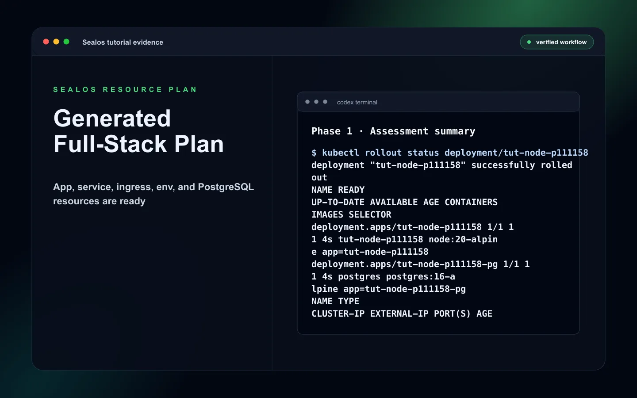Click the "node:20-alpin" terminal line
The height and width of the screenshot is (398, 637).
[x=404, y=239]
